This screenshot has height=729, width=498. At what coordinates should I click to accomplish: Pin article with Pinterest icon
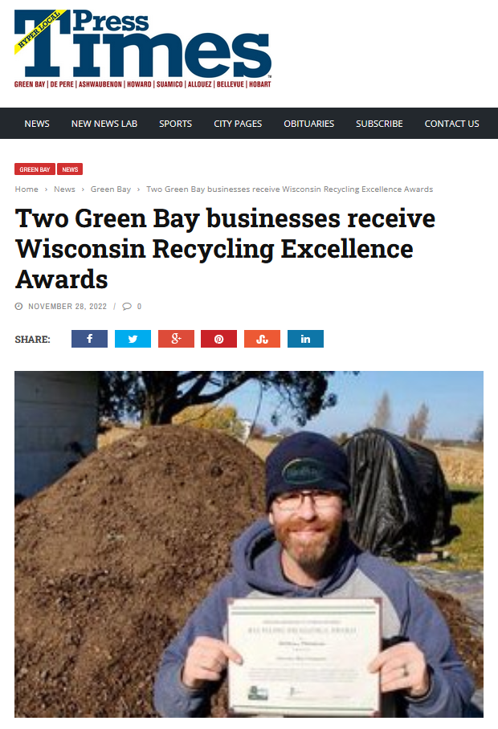tap(218, 339)
